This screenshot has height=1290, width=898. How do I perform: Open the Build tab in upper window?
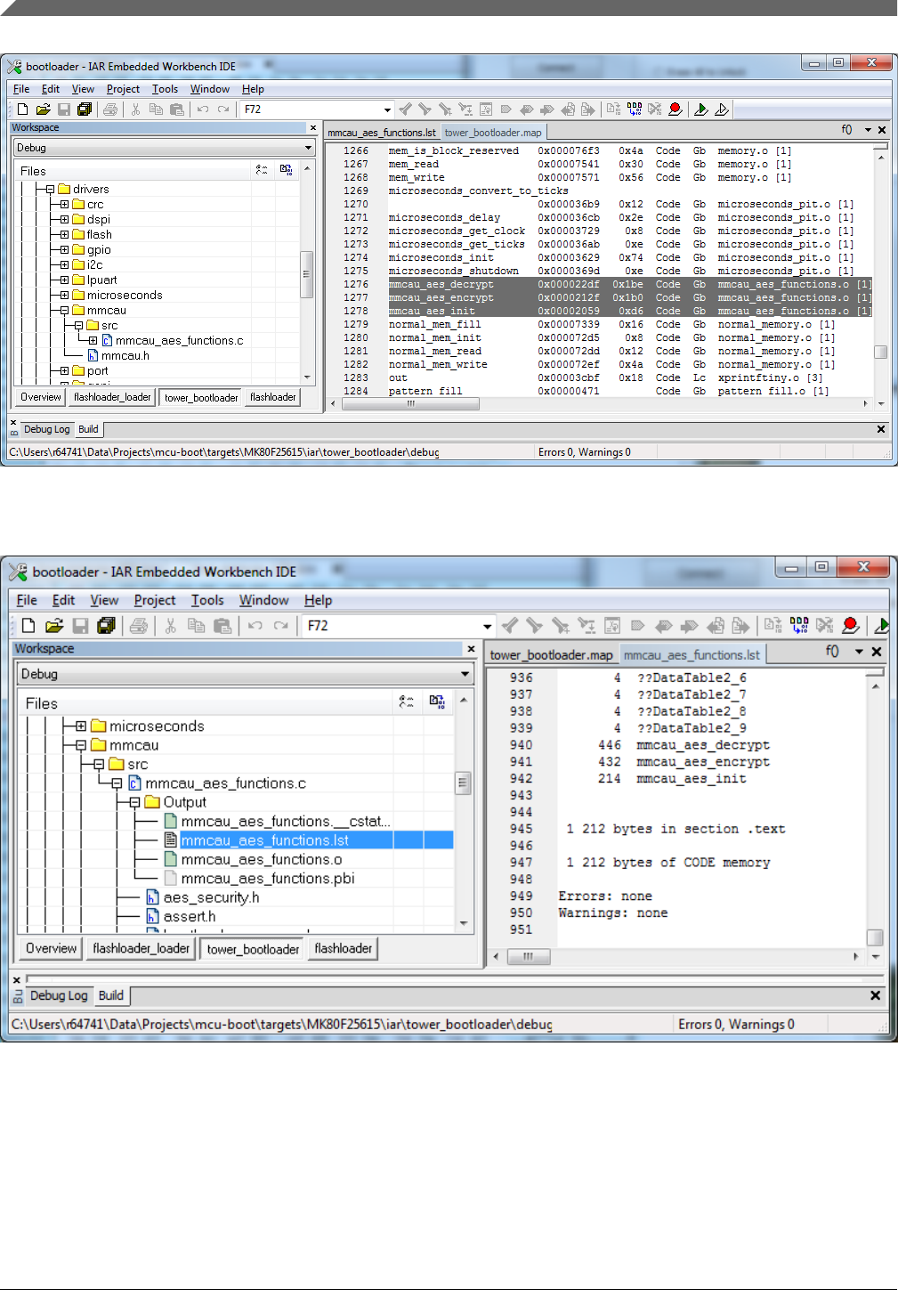pyautogui.click(x=88, y=429)
